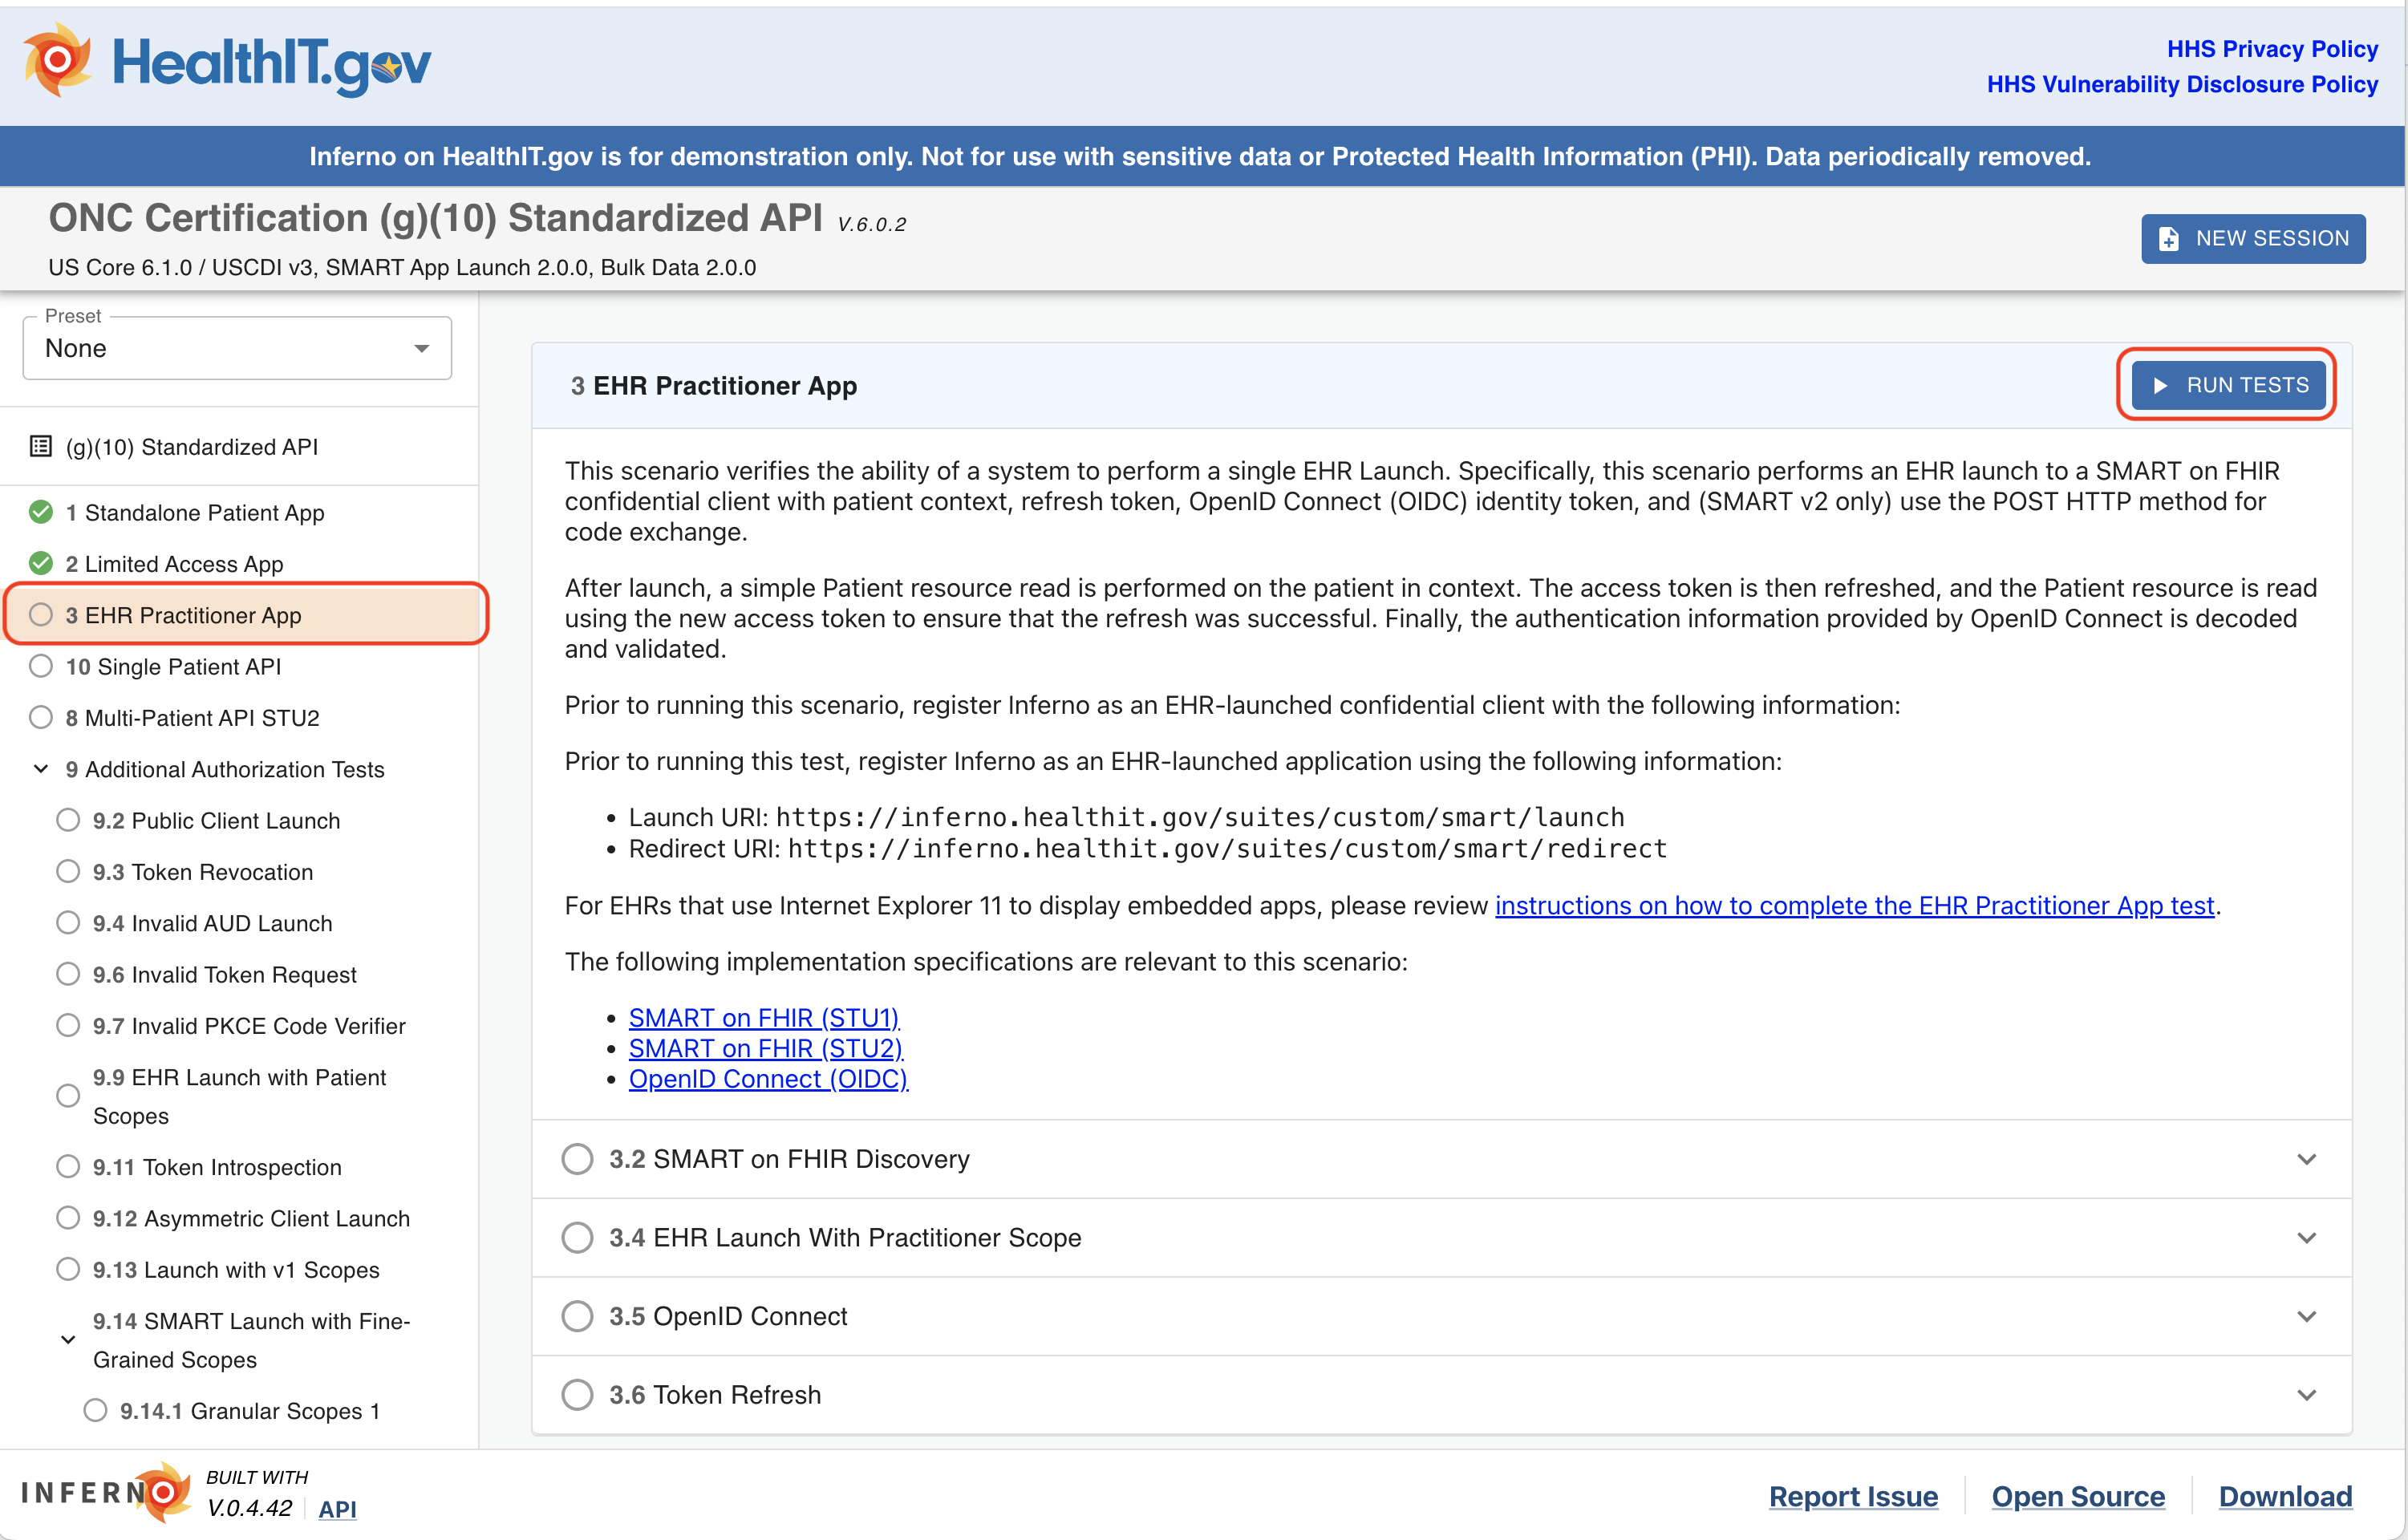The width and height of the screenshot is (2408, 1540).
Task: Click status circle for 3.6 Token Refresh
Action: click(x=577, y=1394)
